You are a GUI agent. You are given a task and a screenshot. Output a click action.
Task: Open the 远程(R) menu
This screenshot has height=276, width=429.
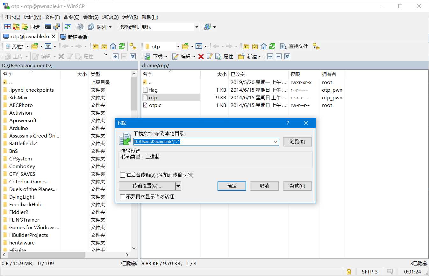[x=130, y=17]
